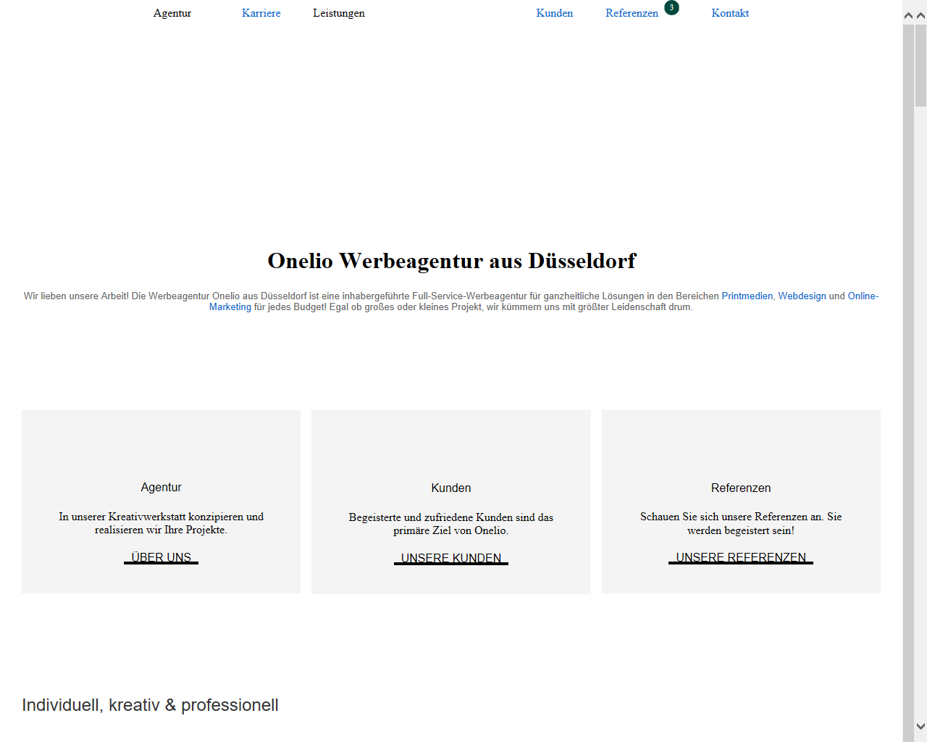Navigate to the Kontakt page
The height and width of the screenshot is (742, 927).
point(729,13)
